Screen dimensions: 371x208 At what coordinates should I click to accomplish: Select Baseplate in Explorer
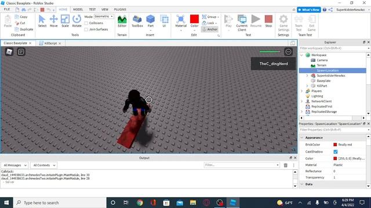pos(323,81)
